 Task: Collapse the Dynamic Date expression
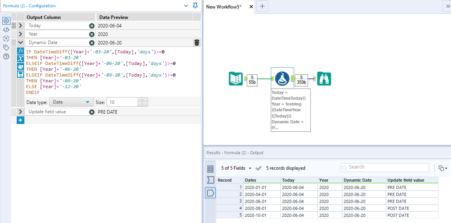[x=21, y=43]
